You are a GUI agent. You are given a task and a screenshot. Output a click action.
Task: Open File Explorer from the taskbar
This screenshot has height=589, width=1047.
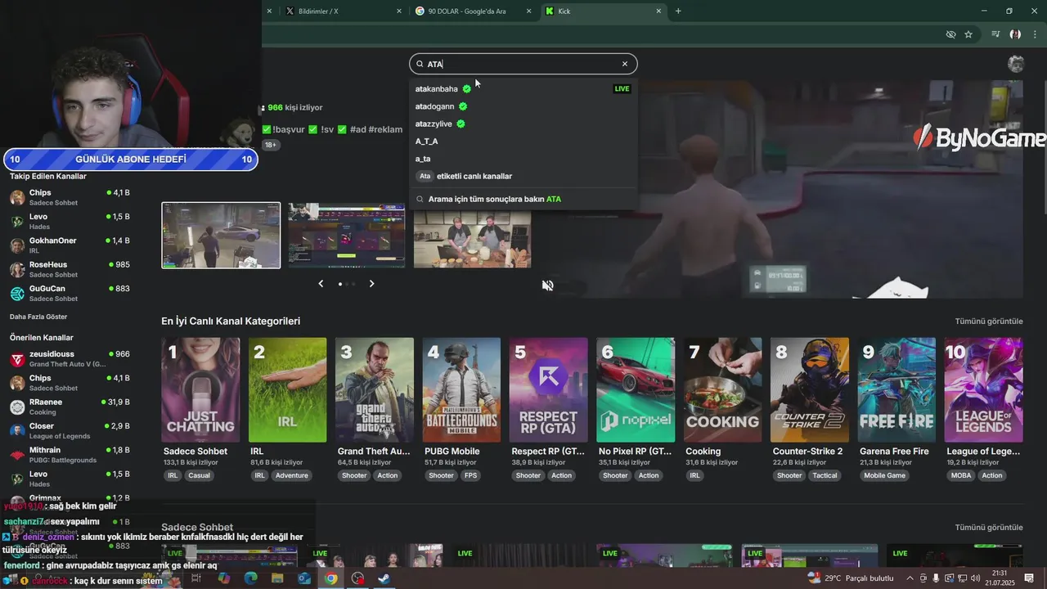tap(277, 578)
